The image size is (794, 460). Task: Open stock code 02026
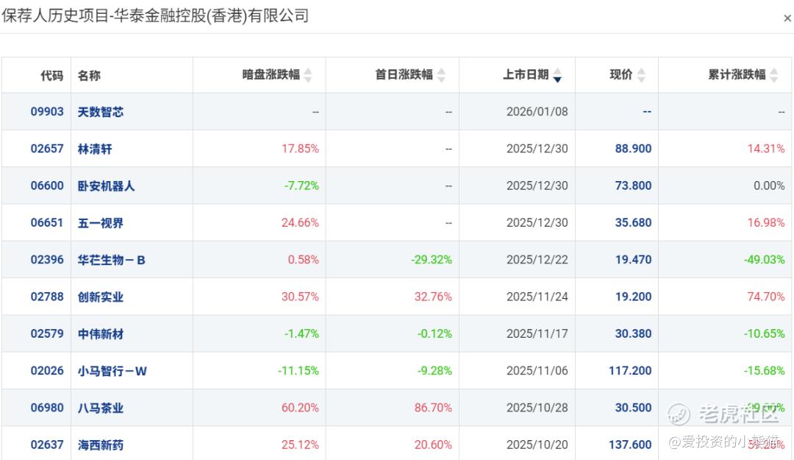(x=47, y=371)
